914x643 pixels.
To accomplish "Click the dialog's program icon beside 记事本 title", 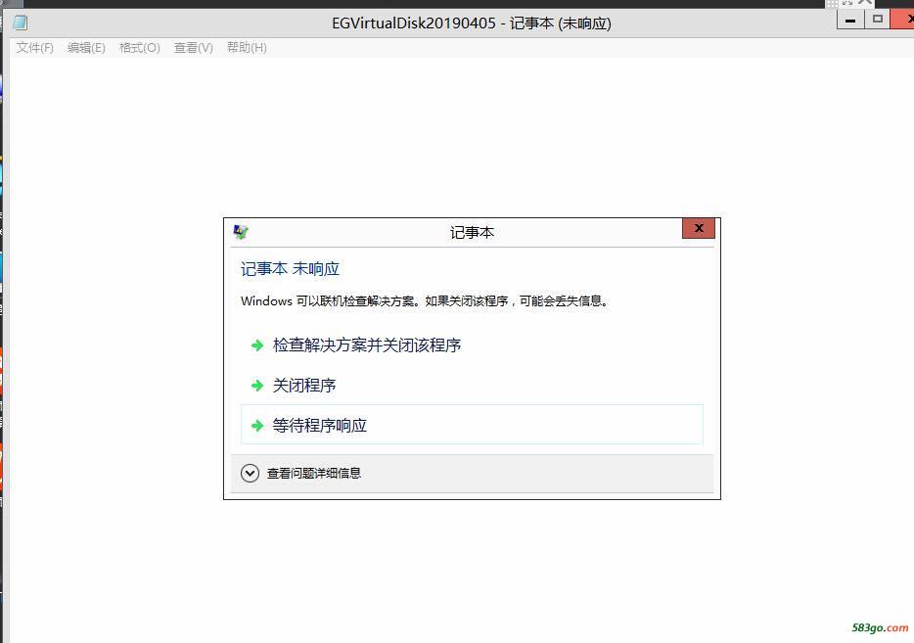I will coord(241,232).
